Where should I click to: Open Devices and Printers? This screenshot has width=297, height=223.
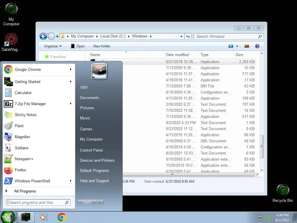click(97, 160)
